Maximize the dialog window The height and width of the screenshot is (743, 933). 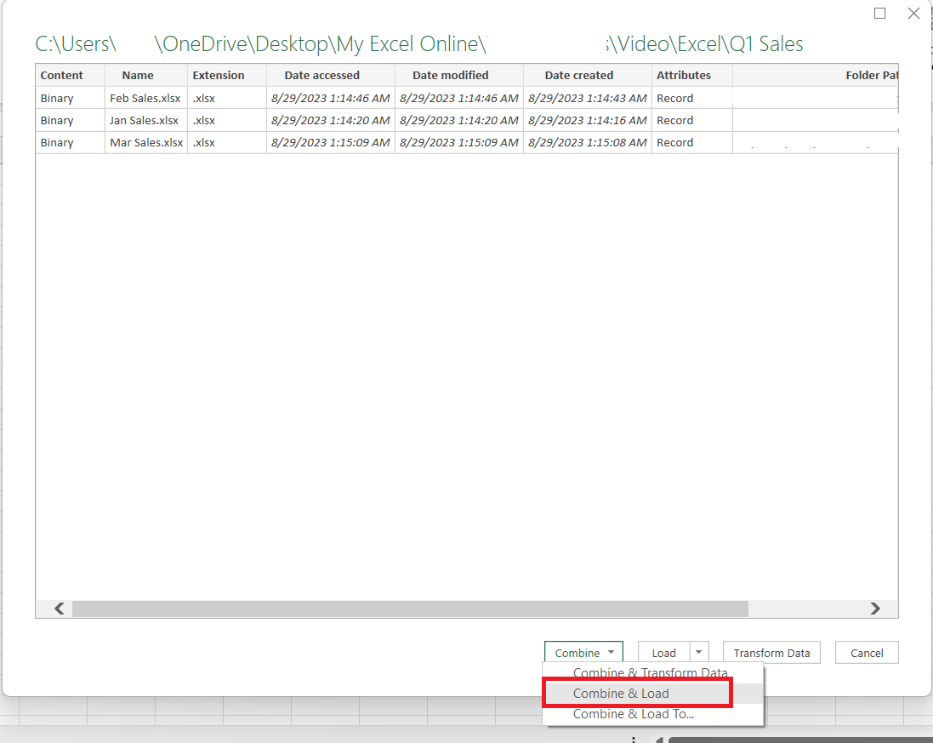[x=879, y=13]
